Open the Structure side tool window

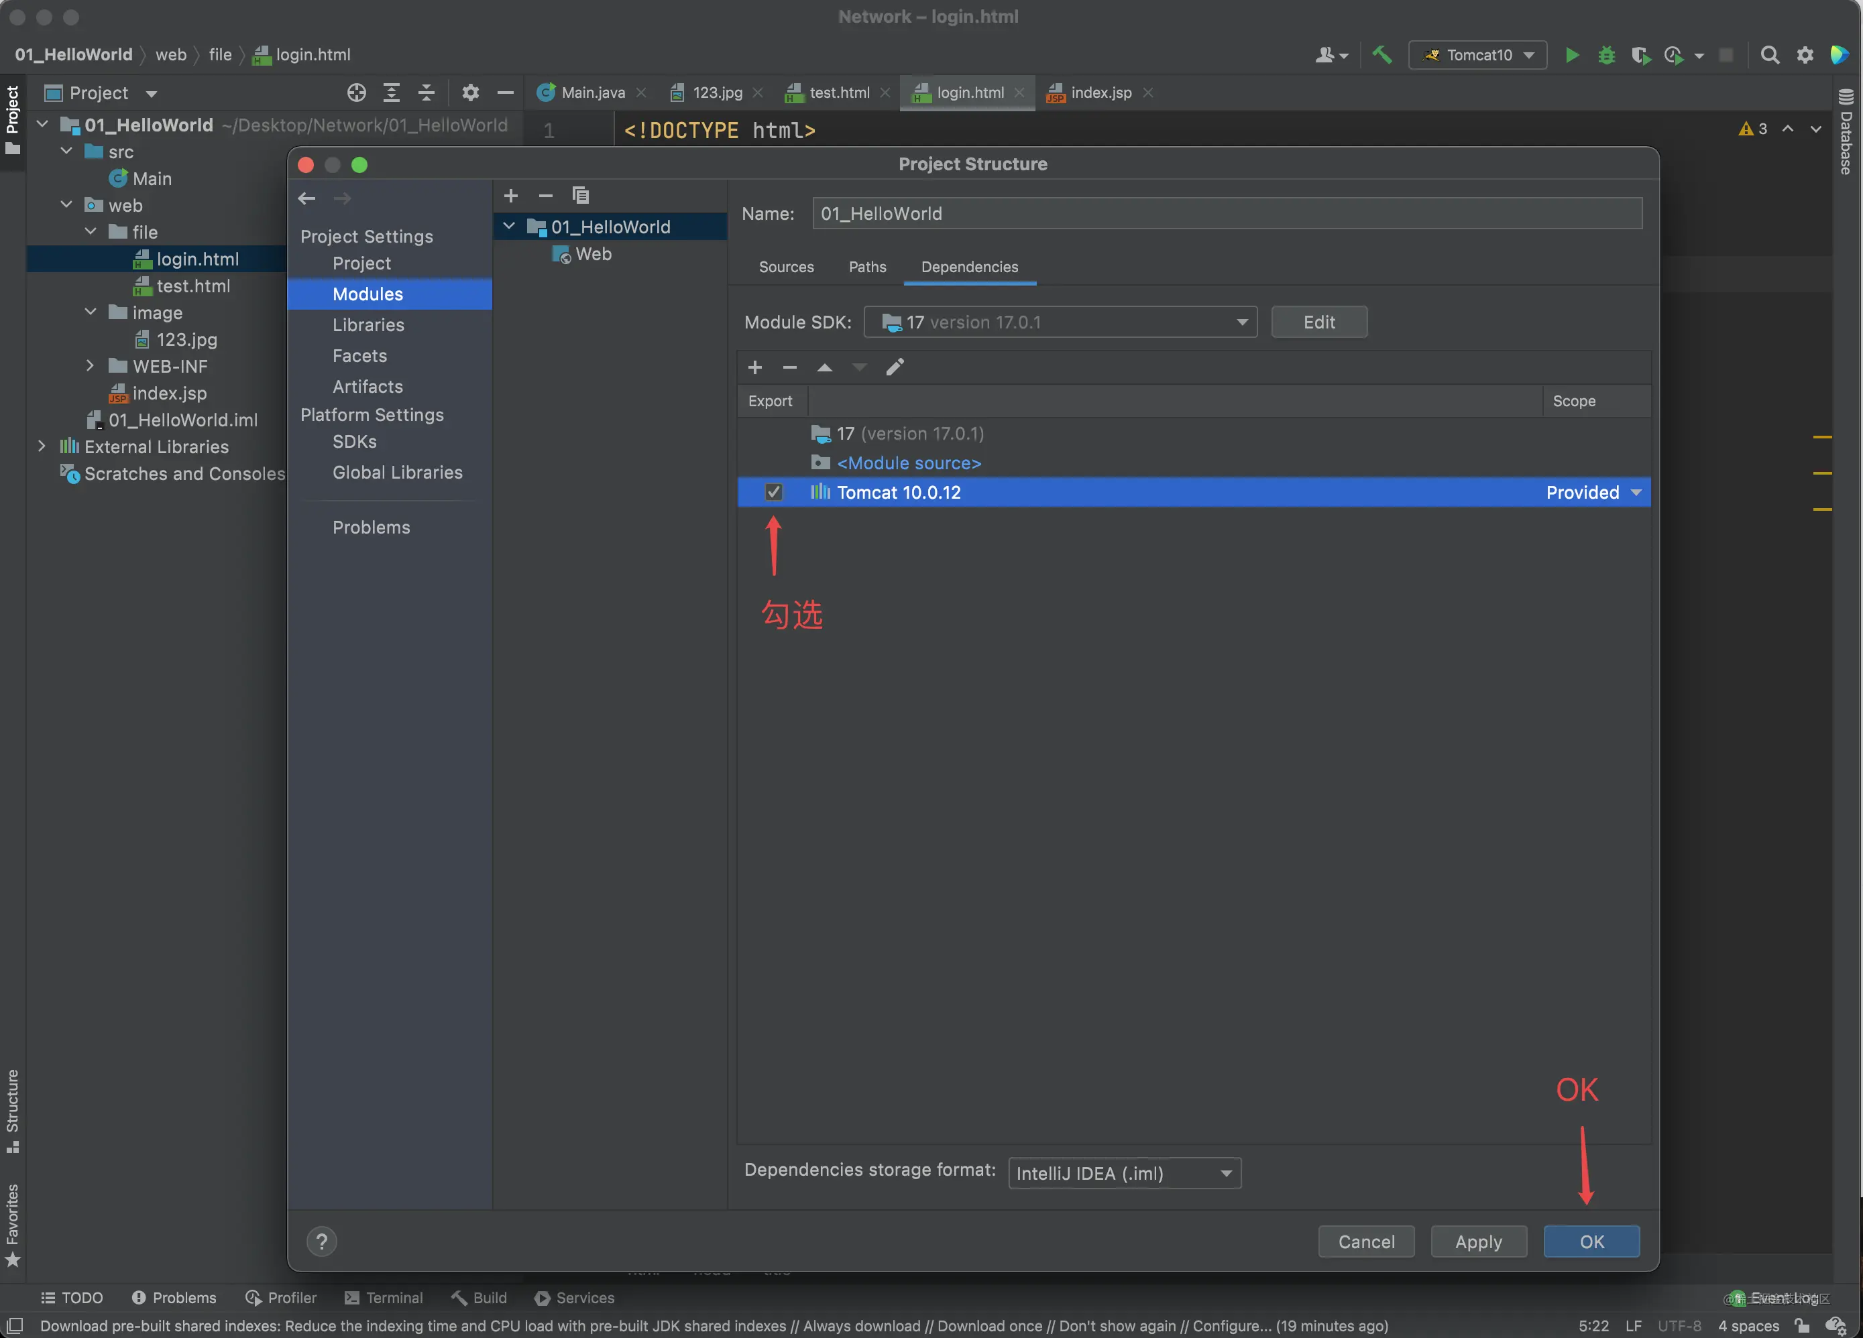[13, 1110]
